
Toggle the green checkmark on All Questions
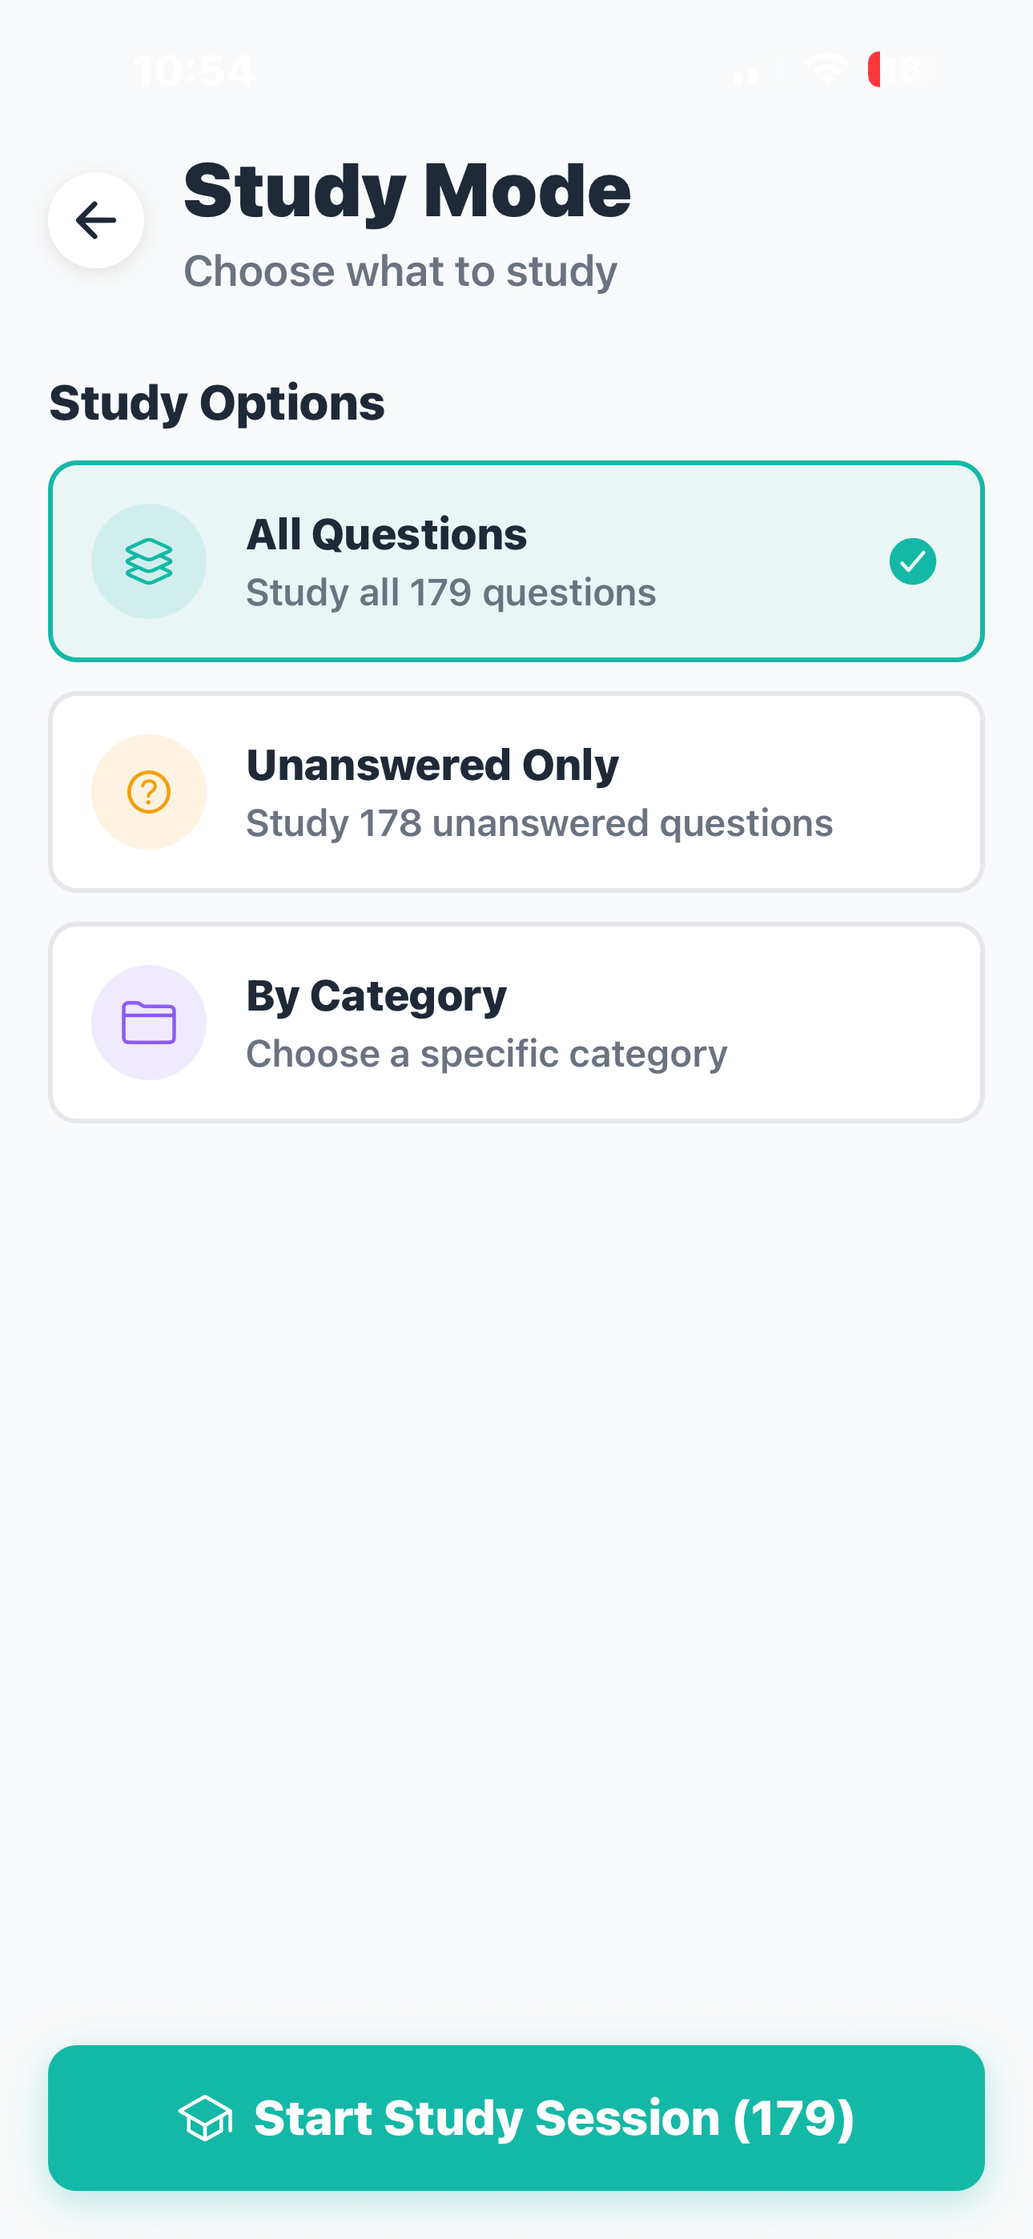click(x=912, y=561)
